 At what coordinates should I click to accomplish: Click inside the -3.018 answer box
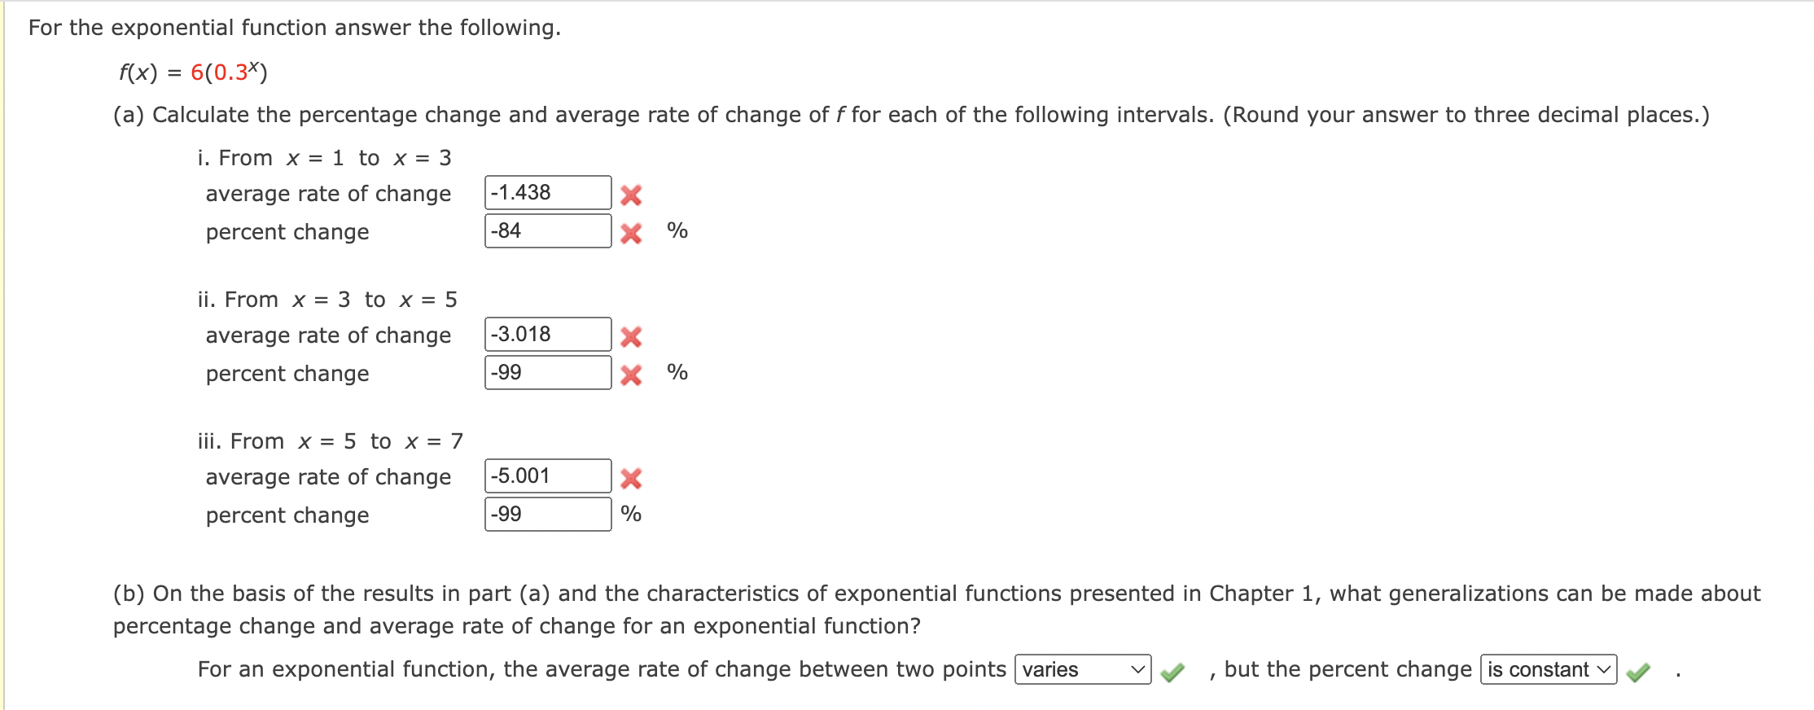tap(547, 333)
